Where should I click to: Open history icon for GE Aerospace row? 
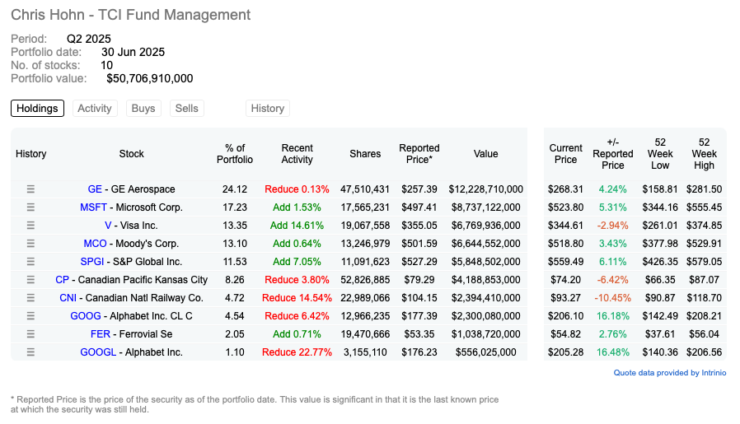30,189
